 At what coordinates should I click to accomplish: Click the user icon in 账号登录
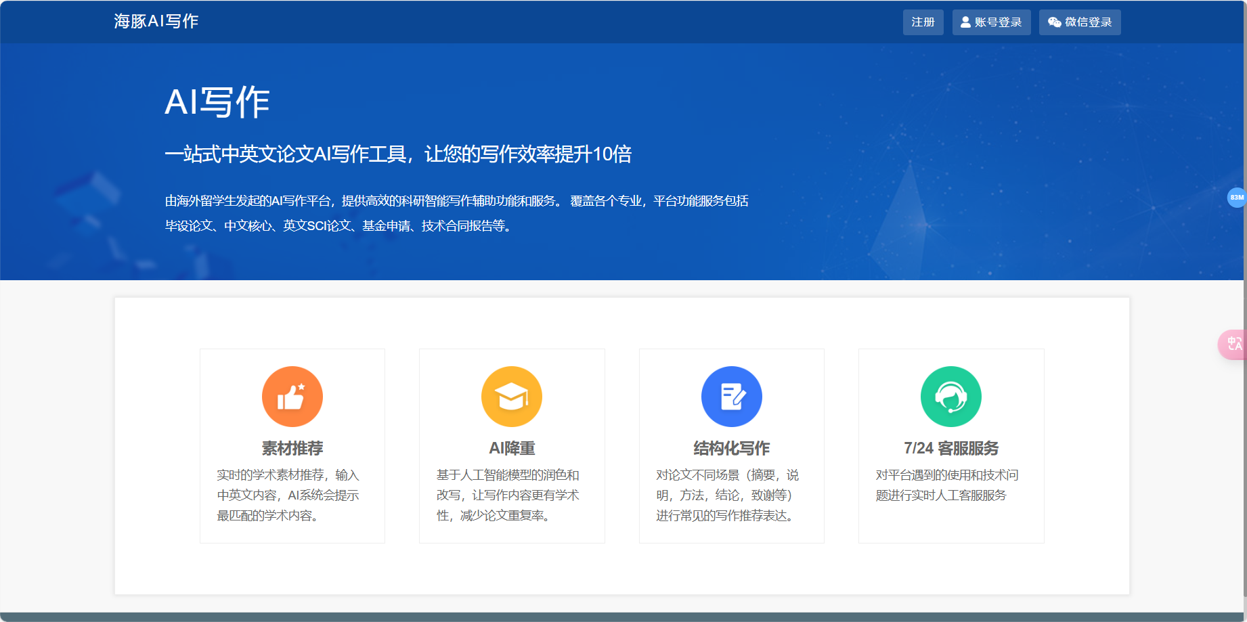pos(965,22)
